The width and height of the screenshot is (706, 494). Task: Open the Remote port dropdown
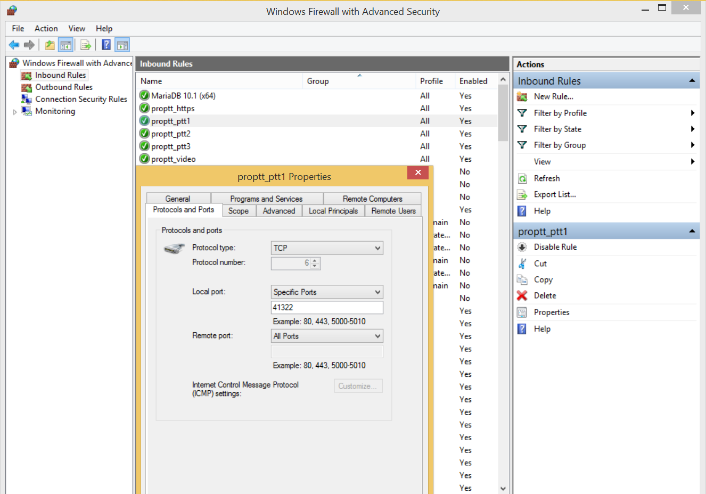pos(327,336)
